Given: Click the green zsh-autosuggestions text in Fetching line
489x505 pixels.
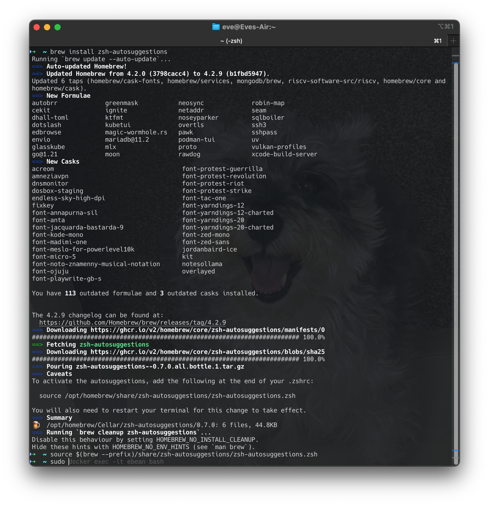Looking at the screenshot, I should [x=114, y=344].
